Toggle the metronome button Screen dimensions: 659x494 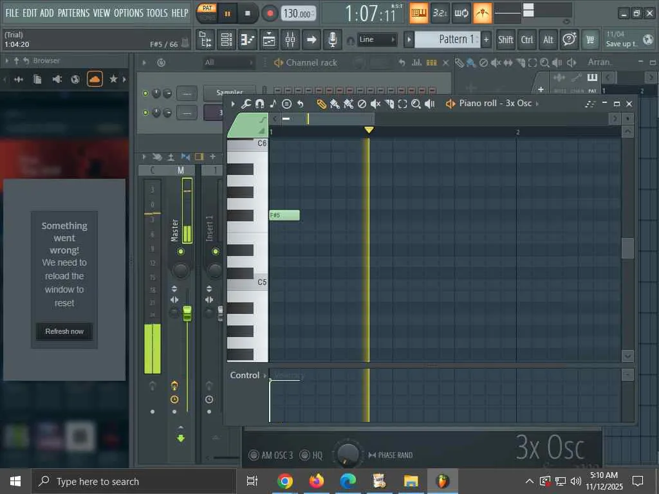coord(482,13)
